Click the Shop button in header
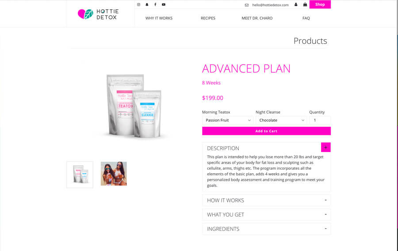398x251 pixels. pos(320,4)
